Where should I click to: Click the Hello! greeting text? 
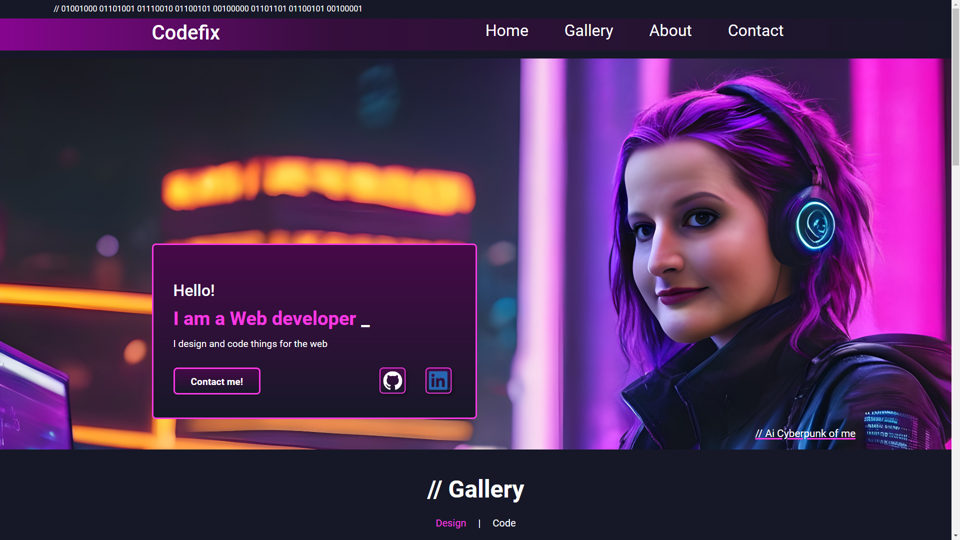[194, 290]
